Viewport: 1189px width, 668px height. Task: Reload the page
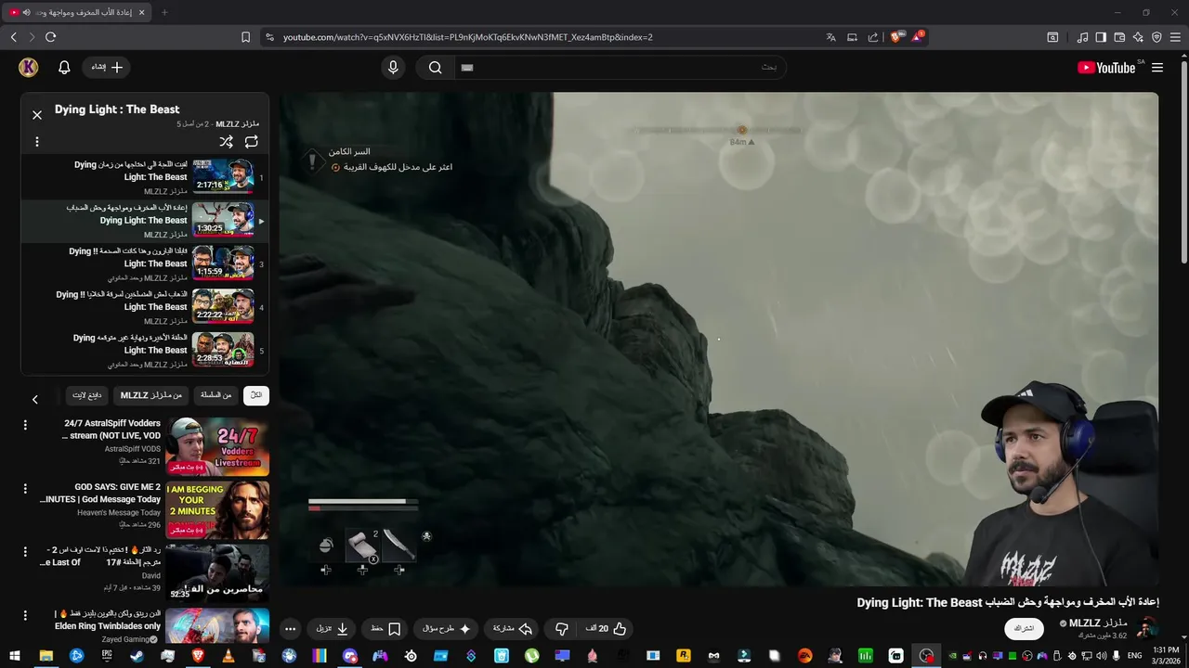click(x=50, y=37)
